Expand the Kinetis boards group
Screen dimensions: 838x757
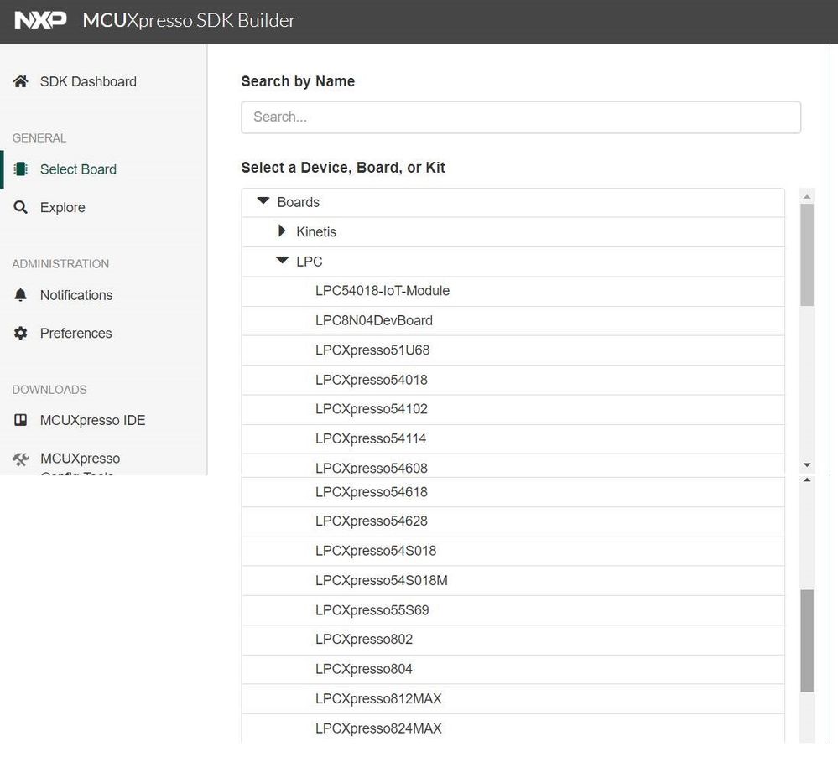click(282, 231)
